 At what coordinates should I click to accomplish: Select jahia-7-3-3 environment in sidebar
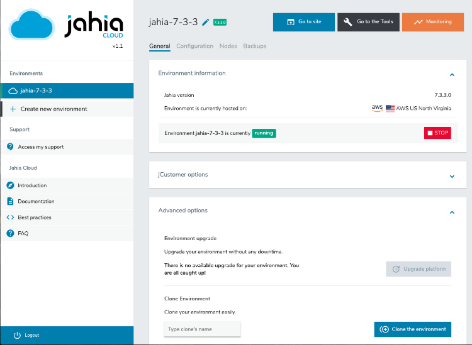coord(67,90)
